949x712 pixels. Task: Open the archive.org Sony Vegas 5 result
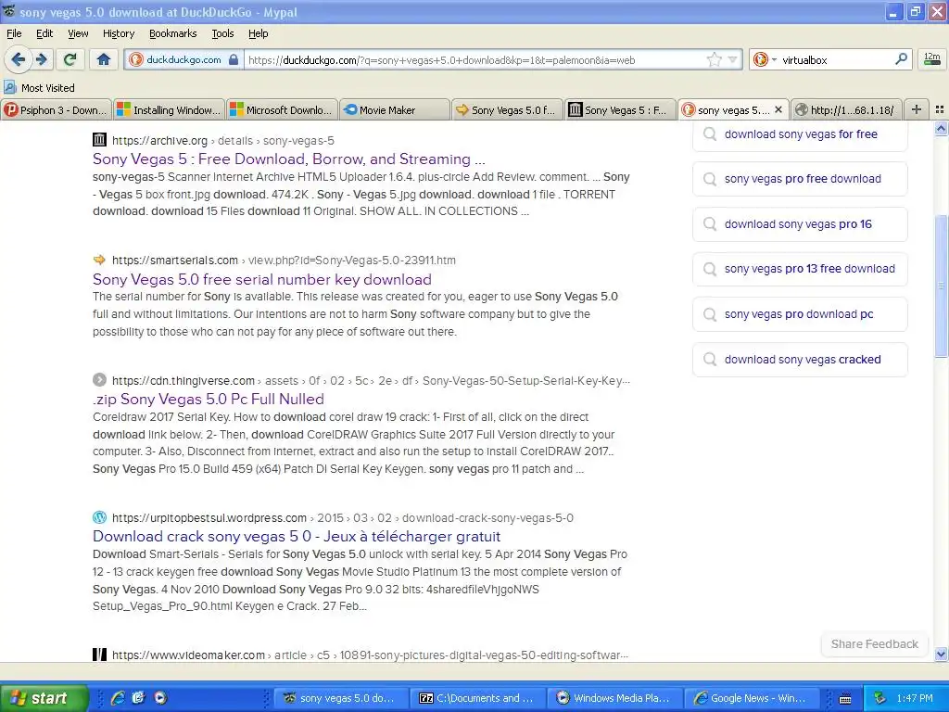click(289, 159)
